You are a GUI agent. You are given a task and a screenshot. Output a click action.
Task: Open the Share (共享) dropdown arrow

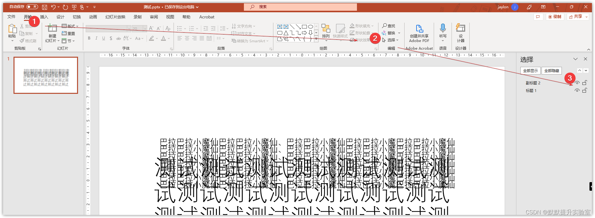(587, 17)
